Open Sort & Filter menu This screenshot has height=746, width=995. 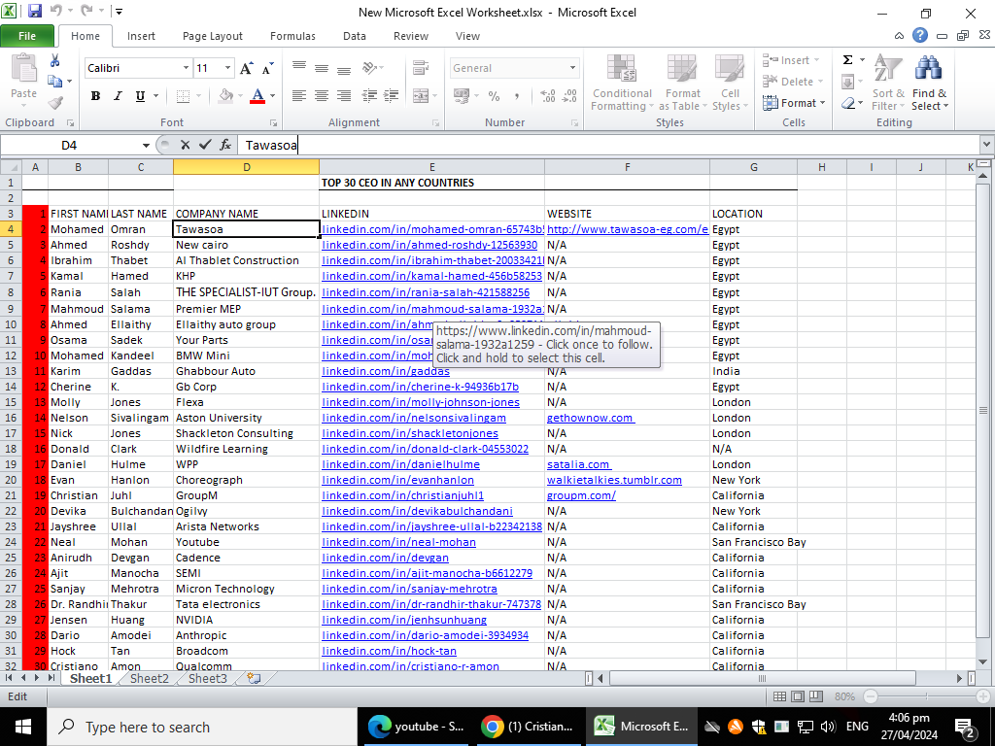[888, 84]
